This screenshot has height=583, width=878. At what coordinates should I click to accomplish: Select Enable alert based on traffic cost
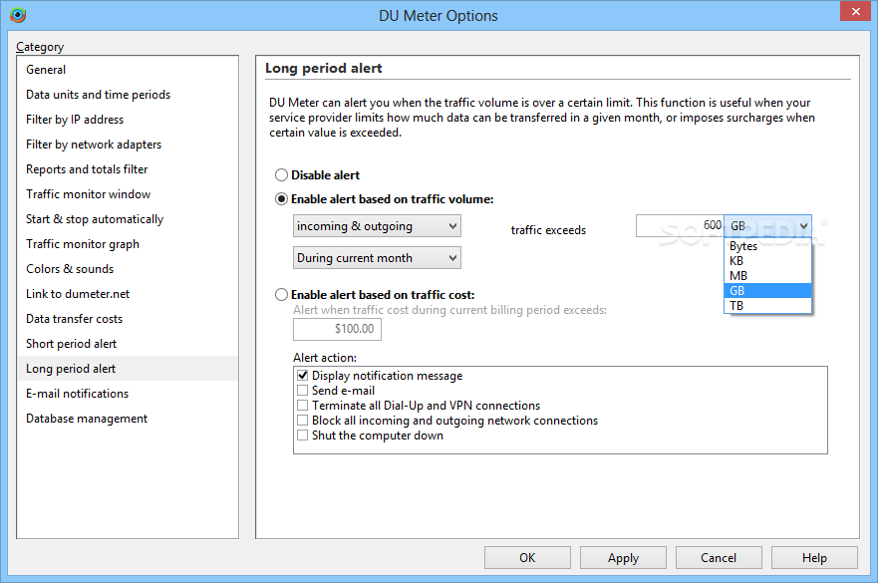[x=281, y=295]
